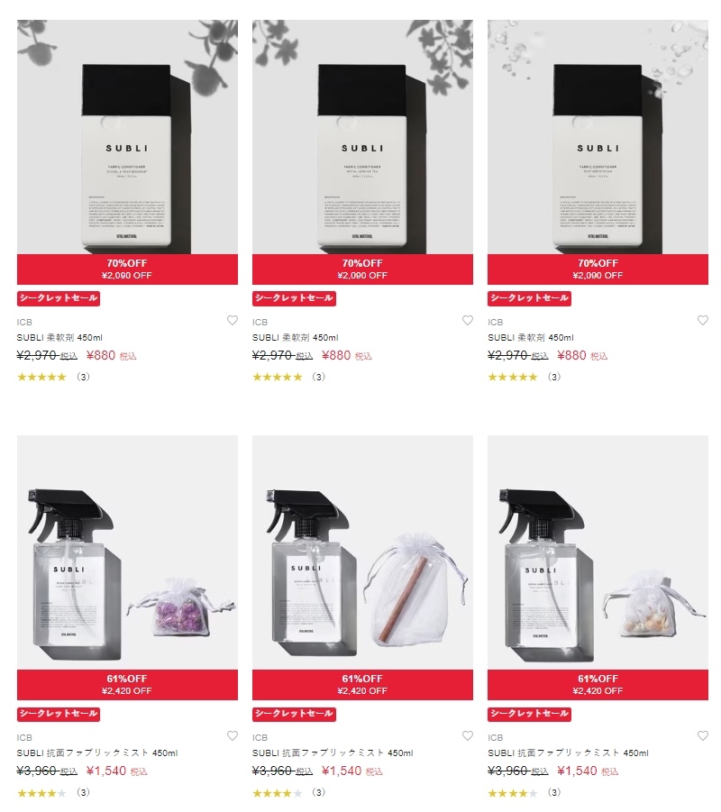The height and width of the screenshot is (812, 721).
Task: View star rating reviews of last fabric mist
Action: [525, 793]
